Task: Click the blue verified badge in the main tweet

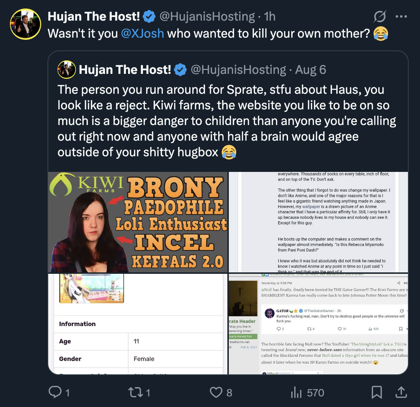Action: (149, 16)
